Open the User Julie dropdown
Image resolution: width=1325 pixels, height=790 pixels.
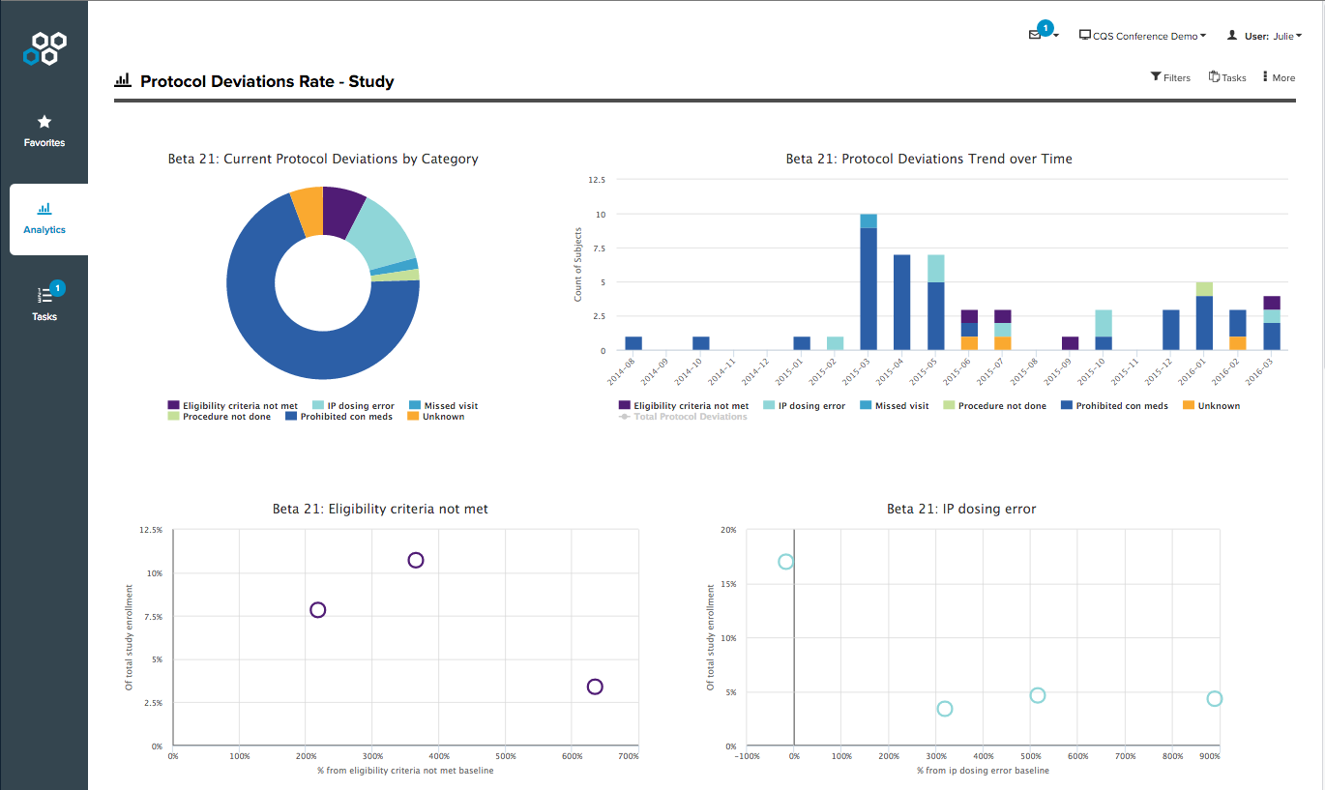pyautogui.click(x=1264, y=36)
